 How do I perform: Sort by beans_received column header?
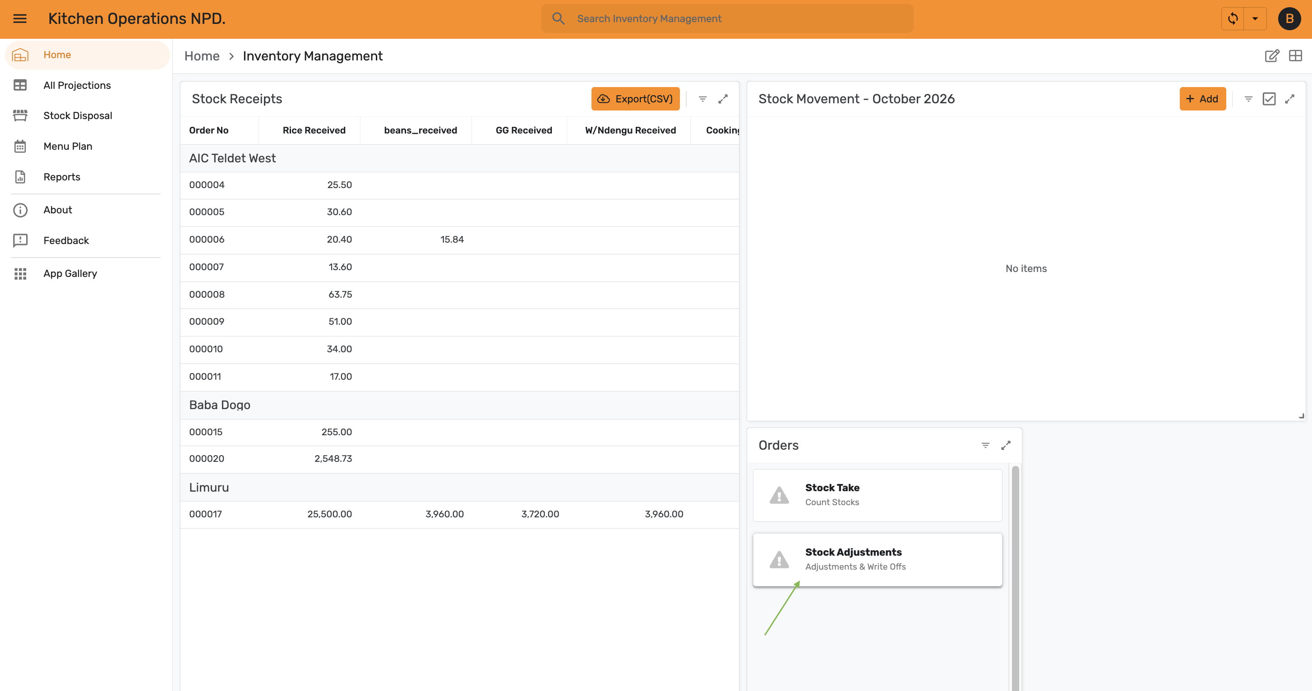click(420, 130)
